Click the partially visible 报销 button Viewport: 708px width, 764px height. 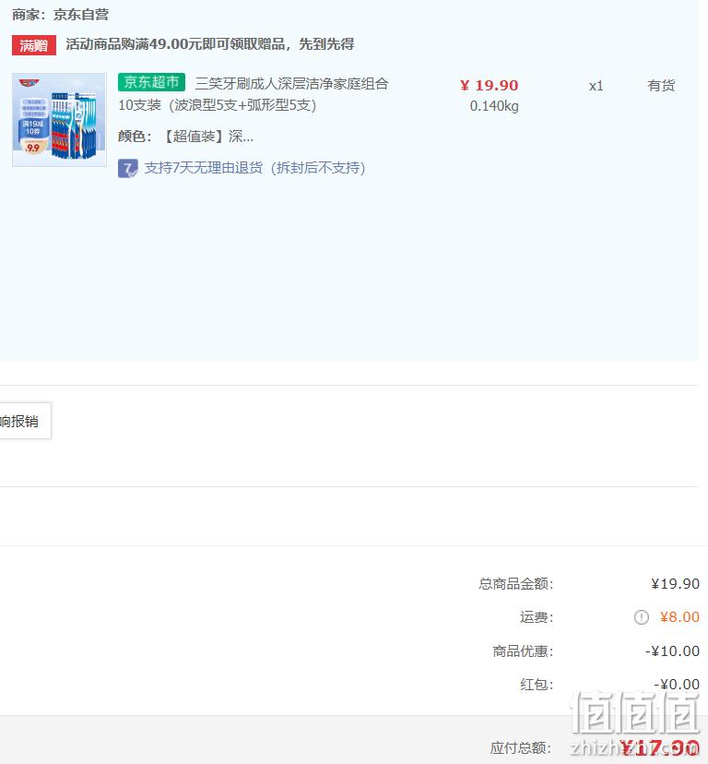click(x=25, y=421)
